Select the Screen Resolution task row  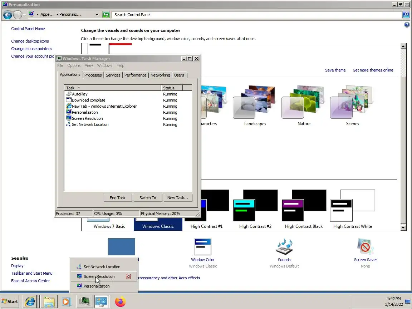coord(128,118)
